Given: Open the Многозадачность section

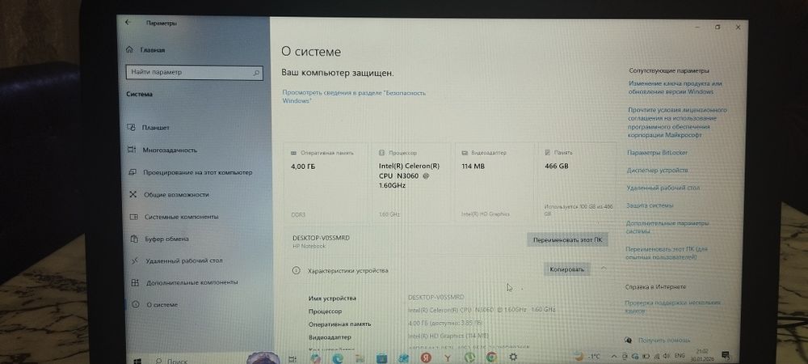Looking at the screenshot, I should pos(170,150).
